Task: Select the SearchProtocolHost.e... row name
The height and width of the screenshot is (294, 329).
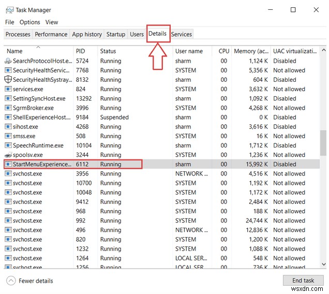Action: [42, 61]
